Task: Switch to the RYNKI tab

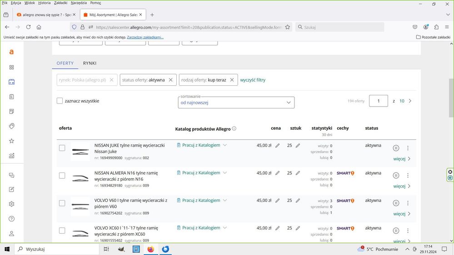Action: pos(90,63)
